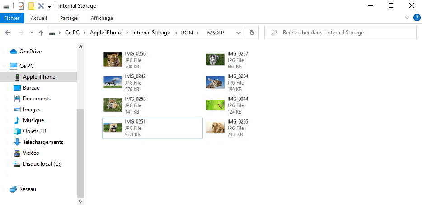Select the IMG_0256 tiger thumbnail
422x205 pixels.
[x=113, y=60]
